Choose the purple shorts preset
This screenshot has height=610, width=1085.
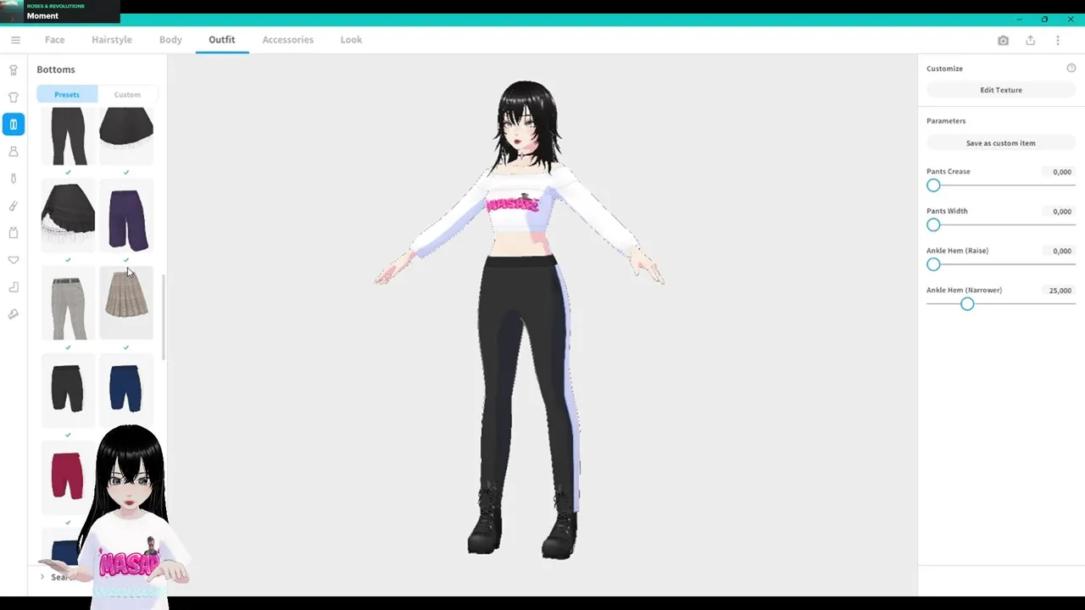126,216
